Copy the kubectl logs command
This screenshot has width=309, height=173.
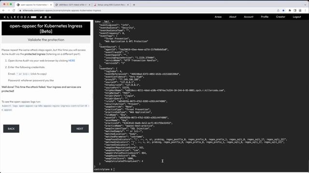click(45, 108)
